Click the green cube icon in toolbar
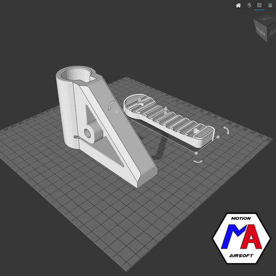The image size is (276, 276). point(270,5)
